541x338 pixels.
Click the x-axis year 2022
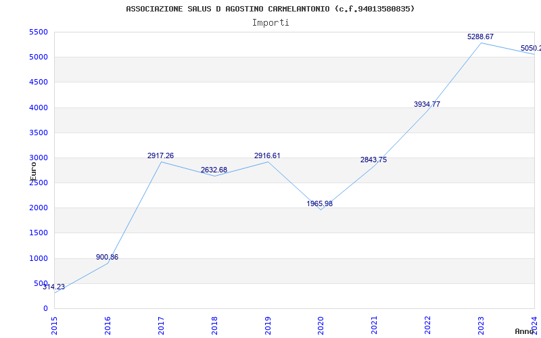click(x=428, y=326)
